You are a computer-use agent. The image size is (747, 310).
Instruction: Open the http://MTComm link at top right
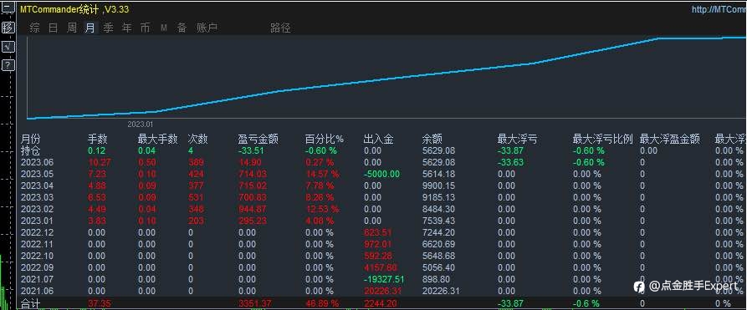tap(719, 9)
